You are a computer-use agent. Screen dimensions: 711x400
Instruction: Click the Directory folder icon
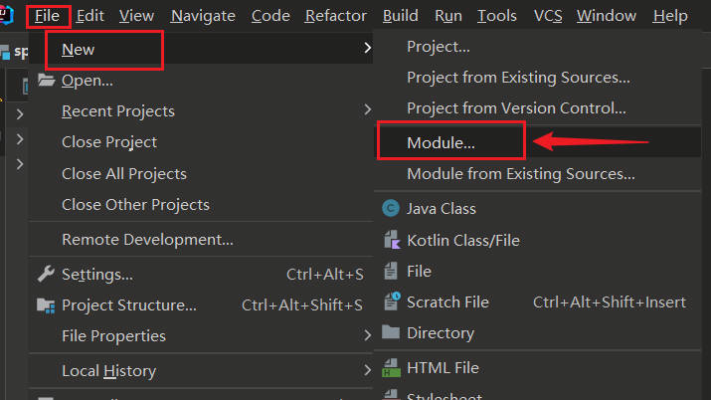click(x=390, y=332)
